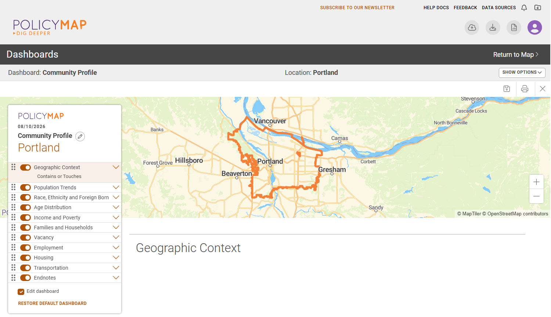Disable the Race, Ethnicity and Foreign Born section
The image size is (551, 317).
pyautogui.click(x=25, y=197)
